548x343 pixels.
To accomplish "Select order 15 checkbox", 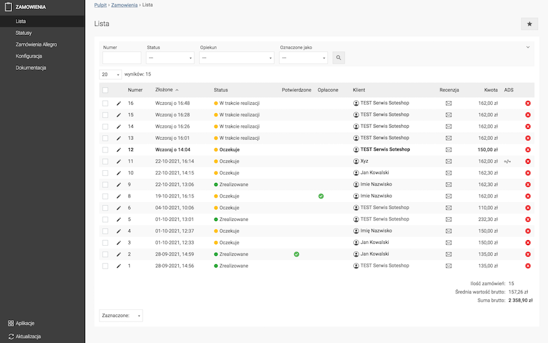I will click(105, 115).
